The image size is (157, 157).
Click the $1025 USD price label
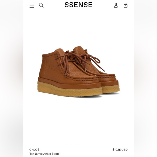click(120, 150)
